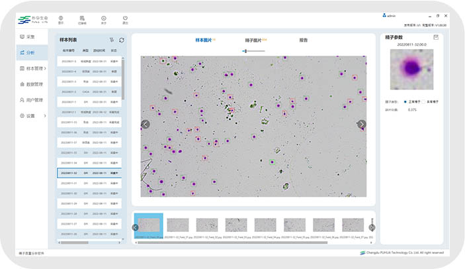Select the 异常精子 radio button

coord(425,101)
